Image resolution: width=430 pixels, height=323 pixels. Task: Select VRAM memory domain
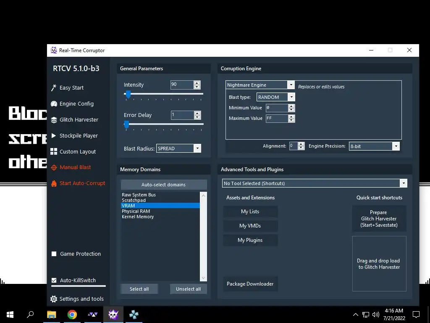click(160, 206)
